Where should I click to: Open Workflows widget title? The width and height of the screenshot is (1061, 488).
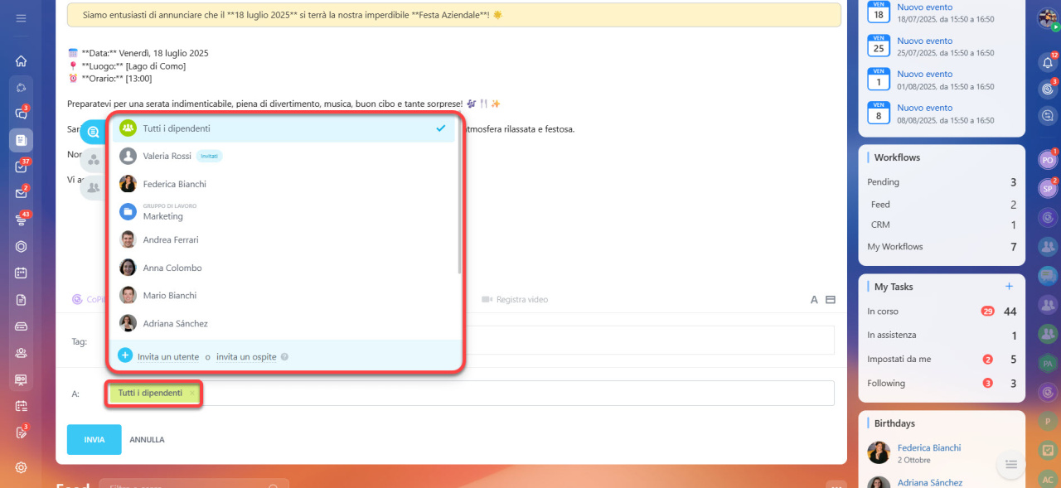click(897, 157)
